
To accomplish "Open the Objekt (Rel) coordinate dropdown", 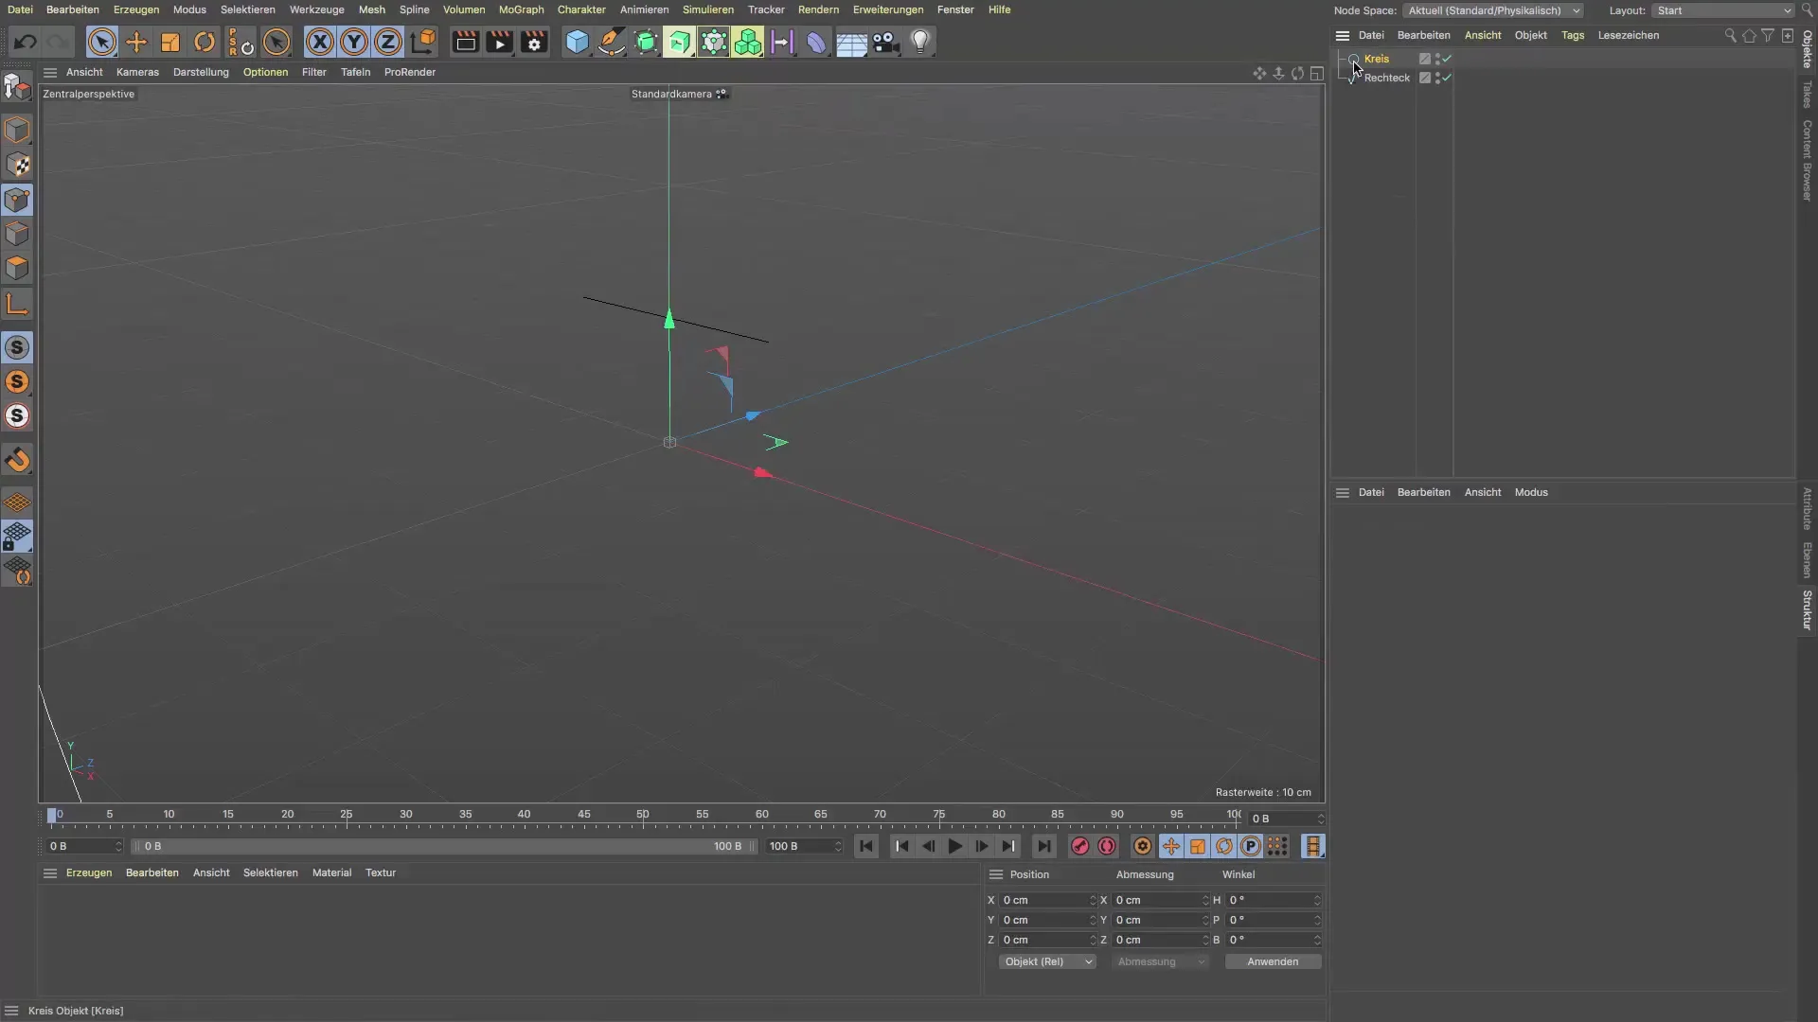I will point(1047,961).
